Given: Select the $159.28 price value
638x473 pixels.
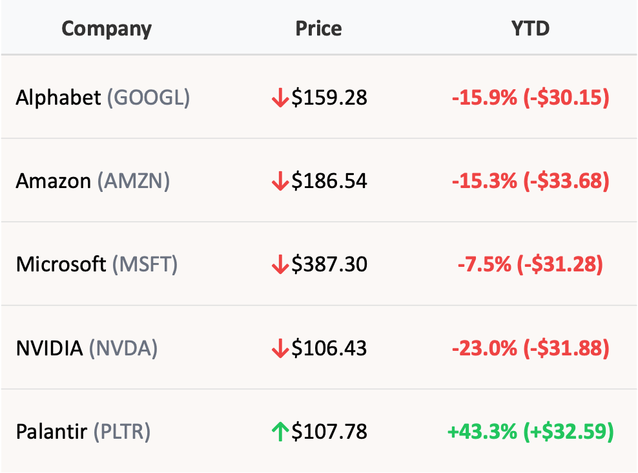Looking at the screenshot, I should 329,98.
